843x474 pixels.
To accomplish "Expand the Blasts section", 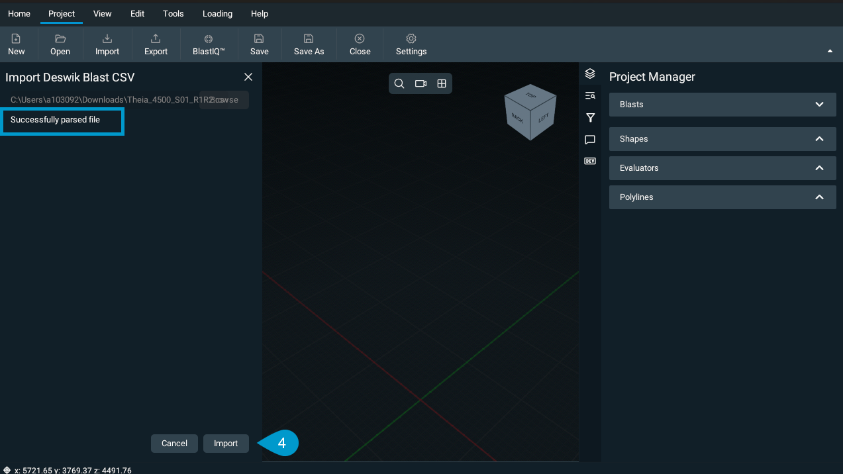I will point(722,105).
